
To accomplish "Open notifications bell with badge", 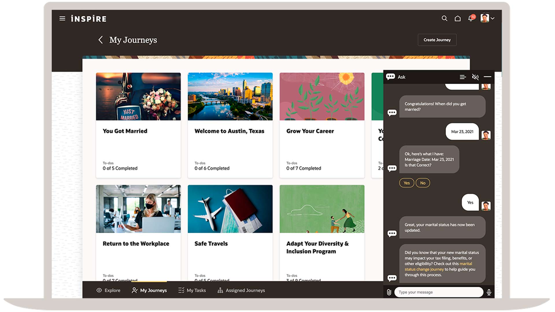I will [x=471, y=18].
